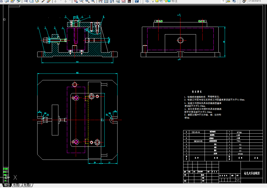Open the Plot Preview tool
The width and height of the screenshot is (267, 188).
tap(7, 1)
